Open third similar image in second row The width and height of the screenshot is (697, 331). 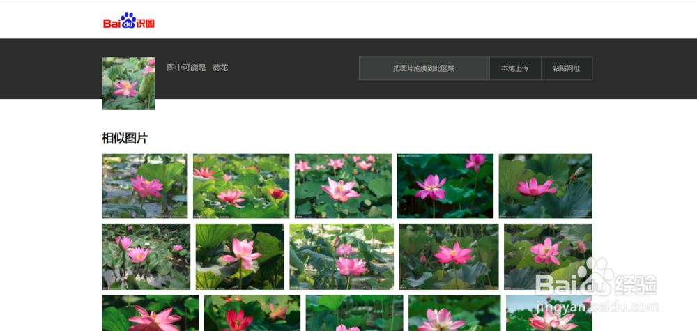[342, 256]
